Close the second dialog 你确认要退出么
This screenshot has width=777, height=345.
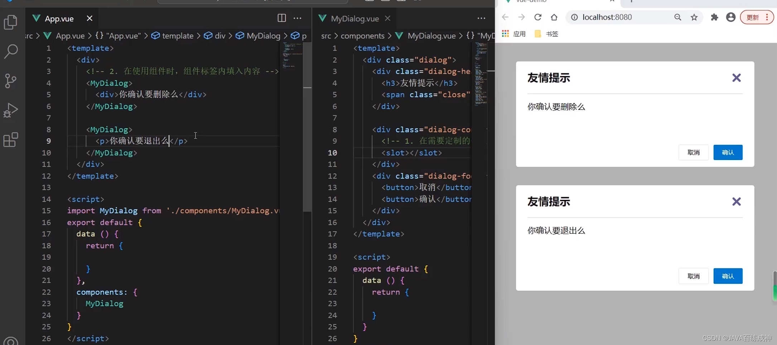coord(736,201)
